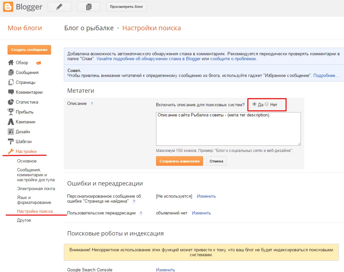Click the orange megaphone icon beside Обзор

pos(39,63)
